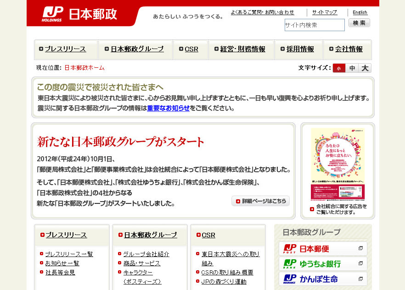Click the 詳細ページはこちら button
Image resolution: width=405 pixels, height=290 pixels.
point(261,201)
